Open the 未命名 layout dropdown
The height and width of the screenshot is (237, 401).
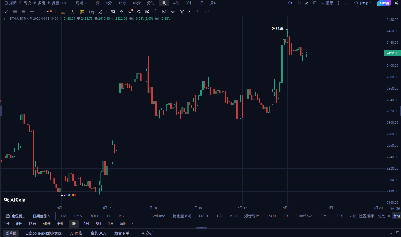pos(363,3)
